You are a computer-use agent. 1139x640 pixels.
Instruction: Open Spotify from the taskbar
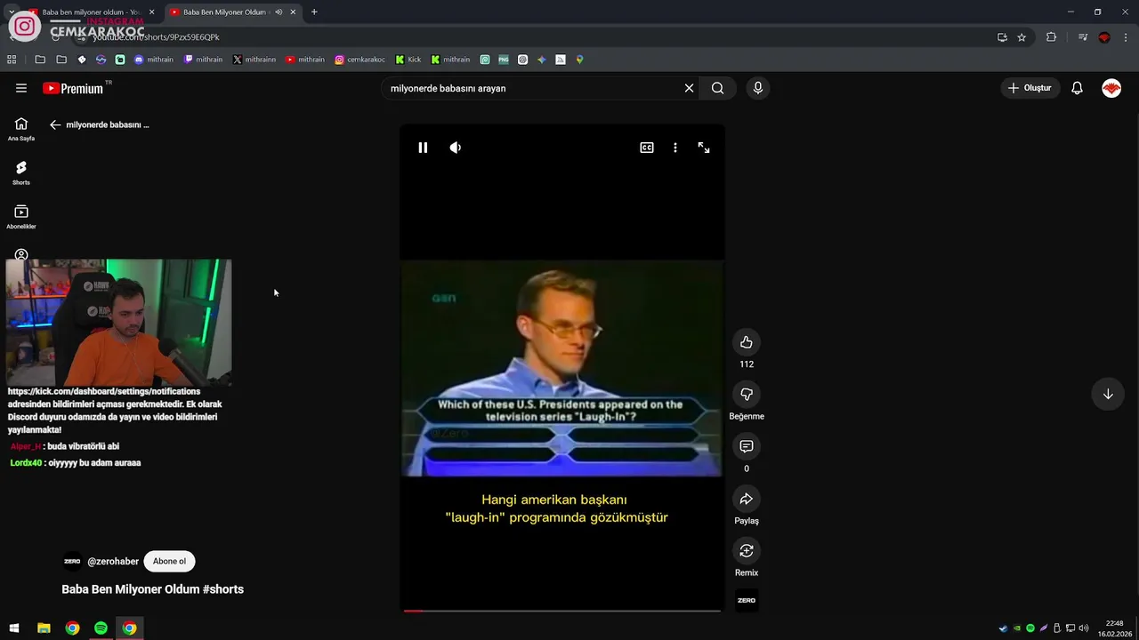point(101,628)
